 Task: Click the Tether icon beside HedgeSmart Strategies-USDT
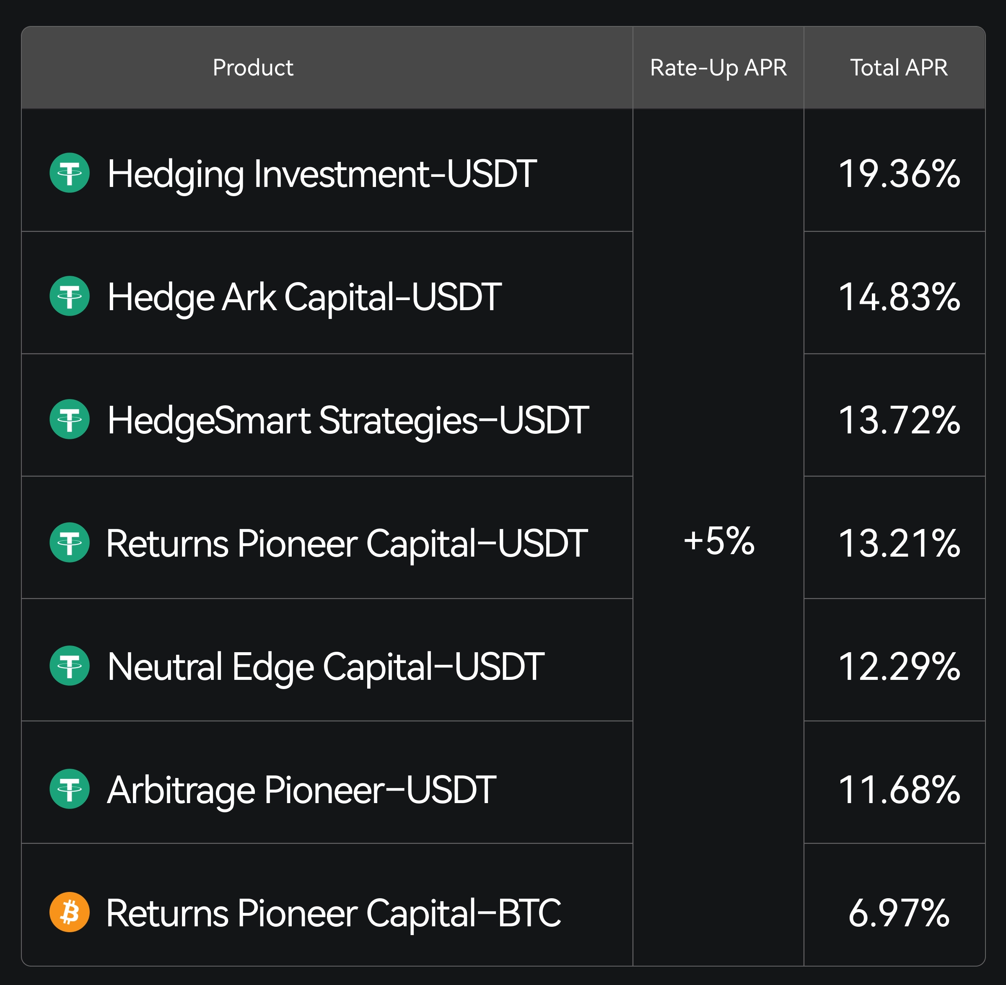[69, 419]
